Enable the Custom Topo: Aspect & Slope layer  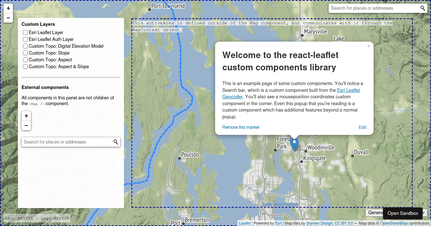click(x=25, y=66)
